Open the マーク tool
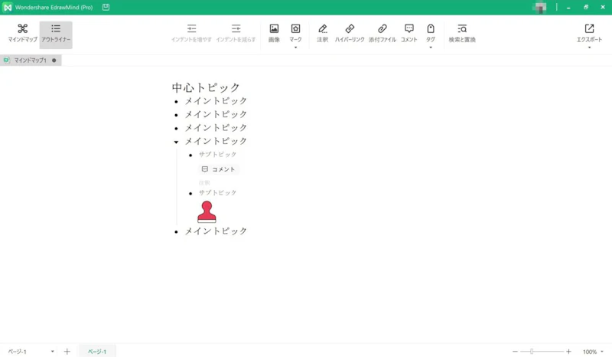612x357 pixels. (295, 33)
